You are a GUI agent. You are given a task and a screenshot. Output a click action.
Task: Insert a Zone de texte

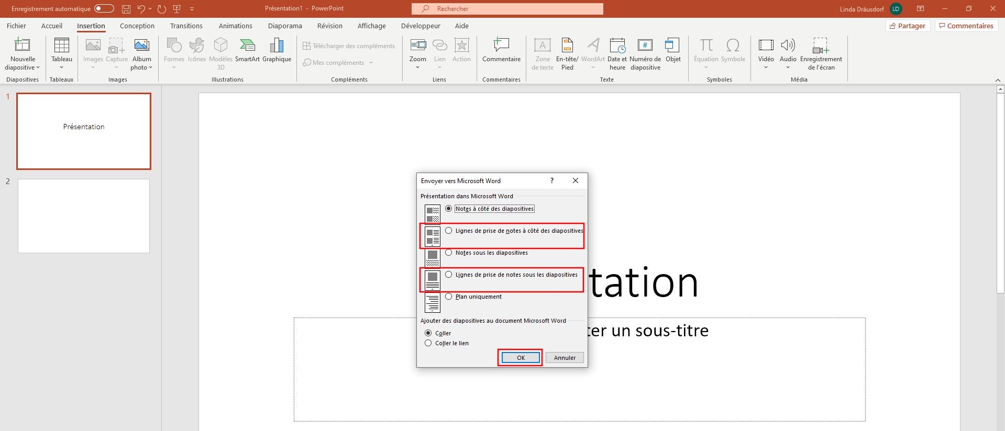click(x=543, y=54)
